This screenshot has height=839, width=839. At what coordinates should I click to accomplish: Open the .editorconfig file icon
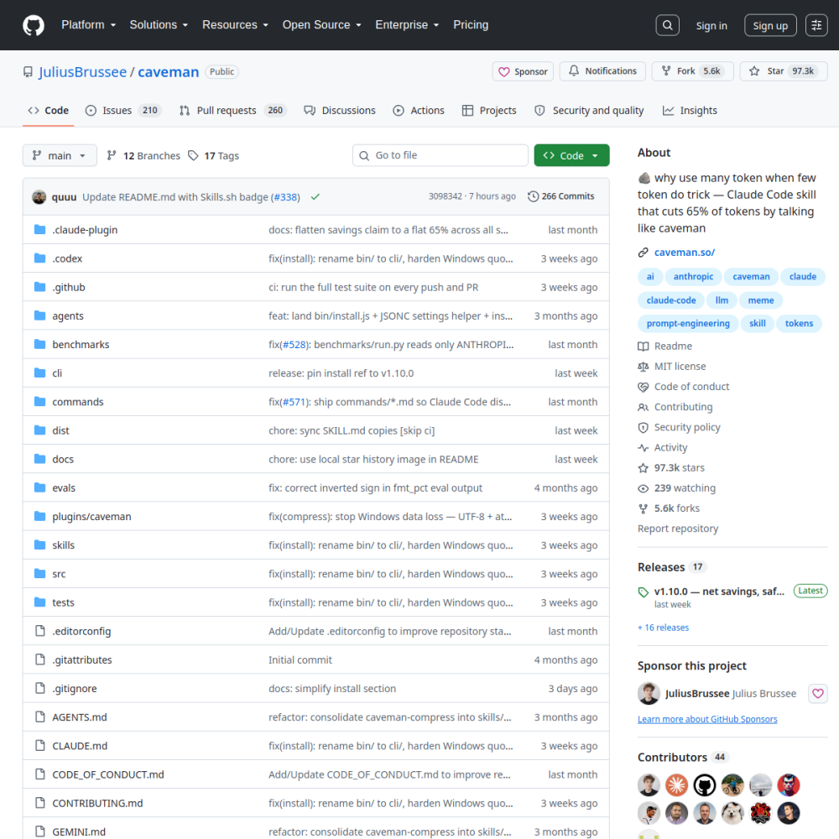point(39,631)
